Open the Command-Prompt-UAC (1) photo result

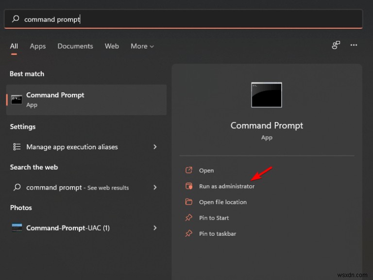tap(86, 228)
